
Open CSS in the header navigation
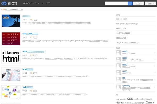pos(37,3)
